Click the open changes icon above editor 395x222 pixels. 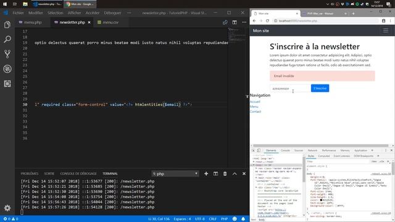tap(225, 22)
